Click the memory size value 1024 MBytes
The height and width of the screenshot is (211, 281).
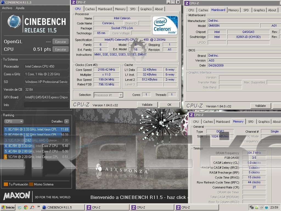pyautogui.click(x=220, y=136)
